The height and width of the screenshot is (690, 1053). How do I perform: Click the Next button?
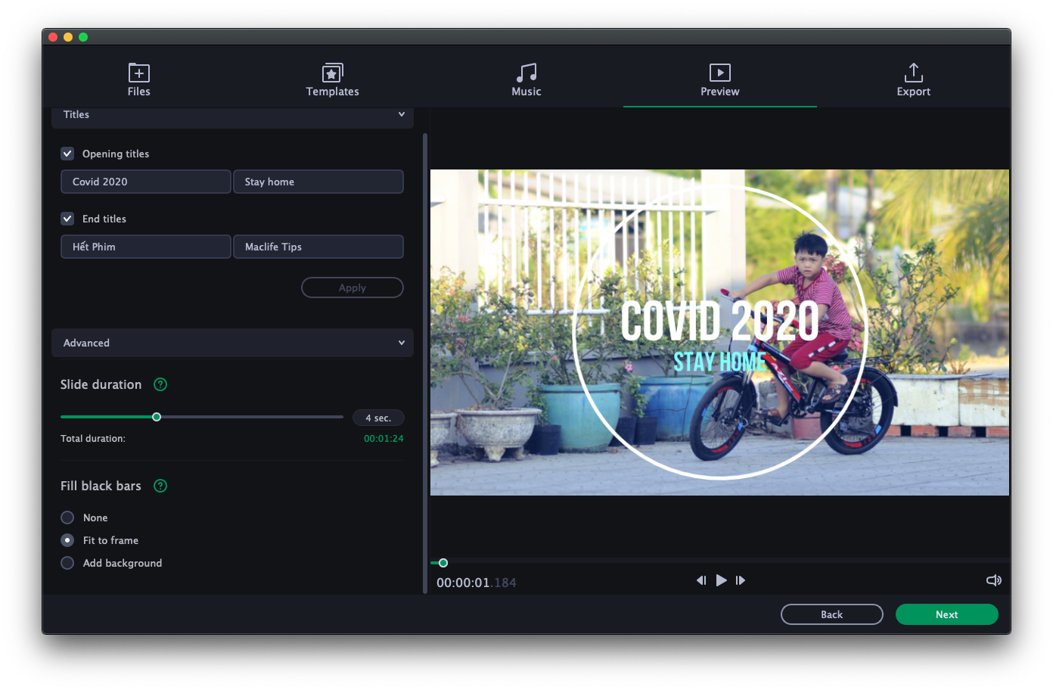pos(946,614)
